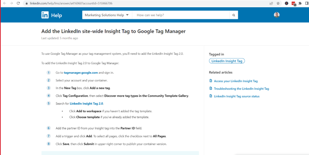Click the padlock site info icon
Viewport: 309px width, 155px height.
tap(27, 3)
